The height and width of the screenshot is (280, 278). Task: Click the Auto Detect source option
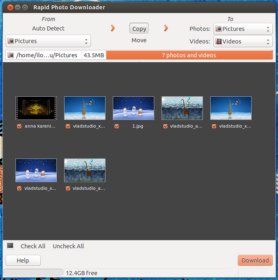(x=48, y=28)
